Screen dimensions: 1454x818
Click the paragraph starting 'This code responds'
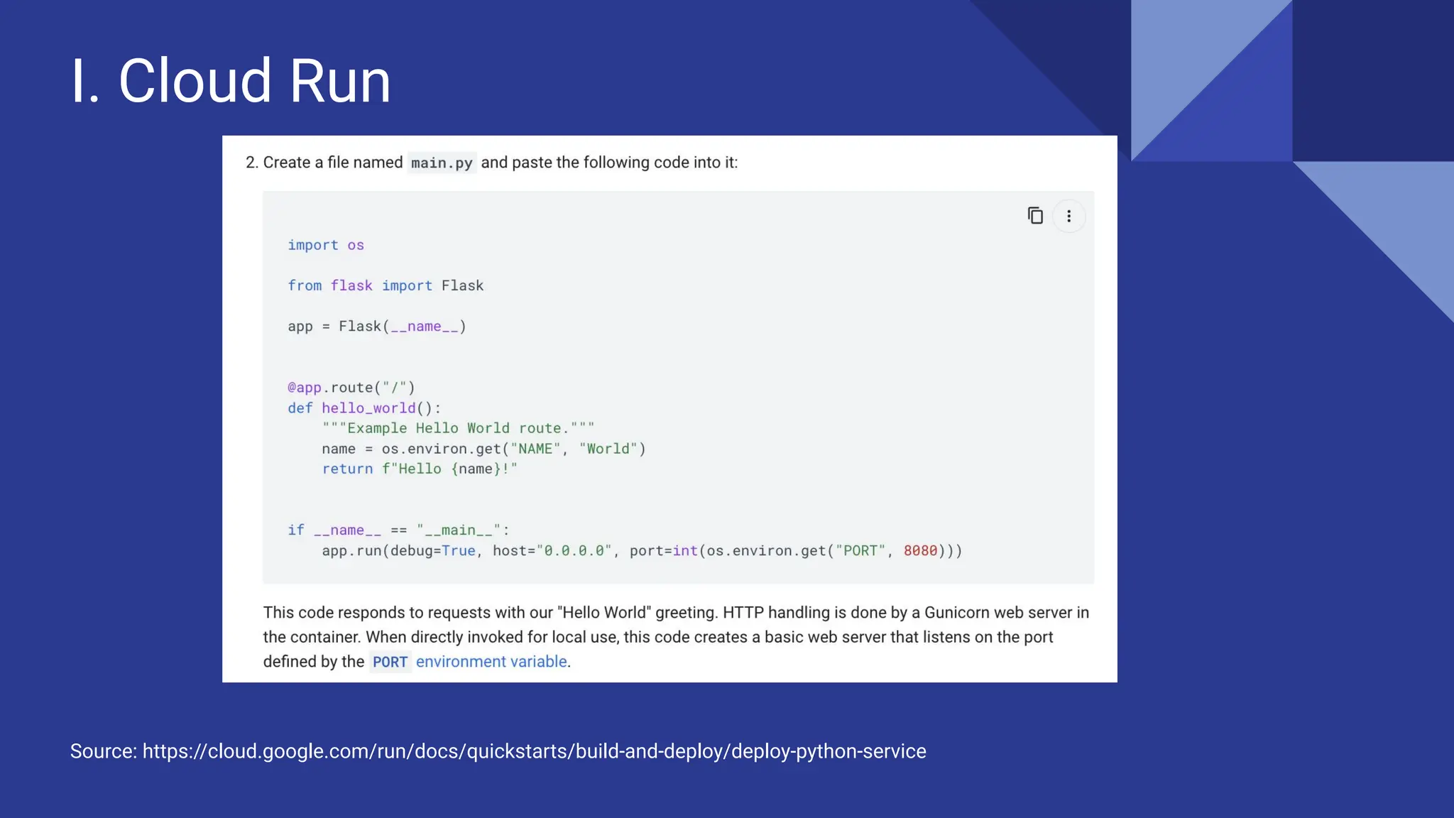tap(676, 637)
